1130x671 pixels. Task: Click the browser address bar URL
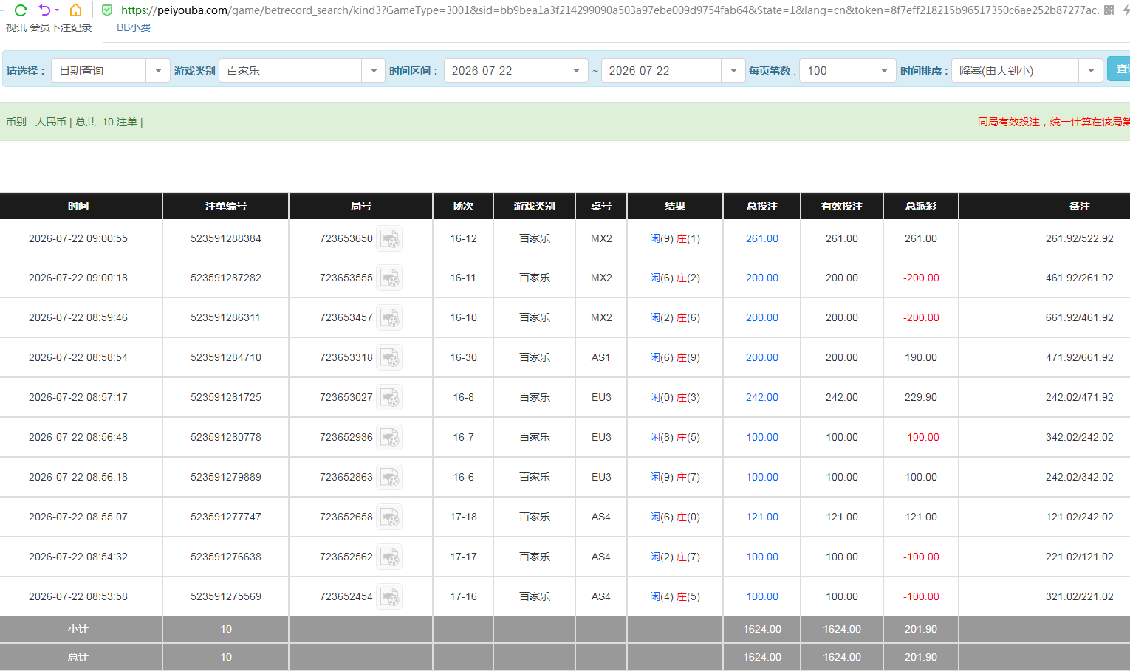[609, 10]
